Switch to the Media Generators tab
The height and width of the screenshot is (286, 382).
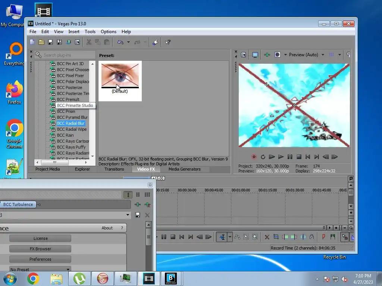pos(184,169)
